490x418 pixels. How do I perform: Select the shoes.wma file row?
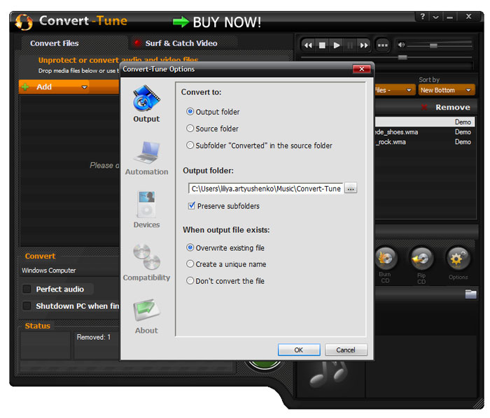pos(424,132)
